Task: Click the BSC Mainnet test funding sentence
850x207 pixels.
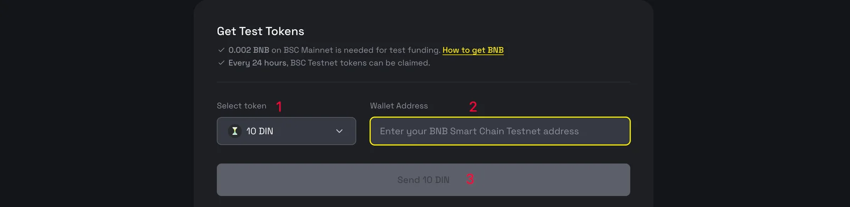Action: 356,50
